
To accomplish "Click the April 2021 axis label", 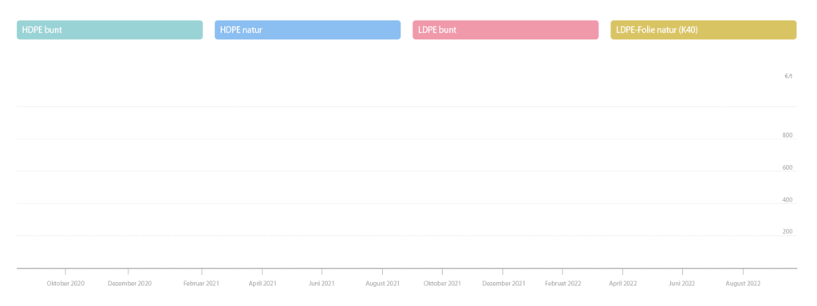I will (262, 284).
